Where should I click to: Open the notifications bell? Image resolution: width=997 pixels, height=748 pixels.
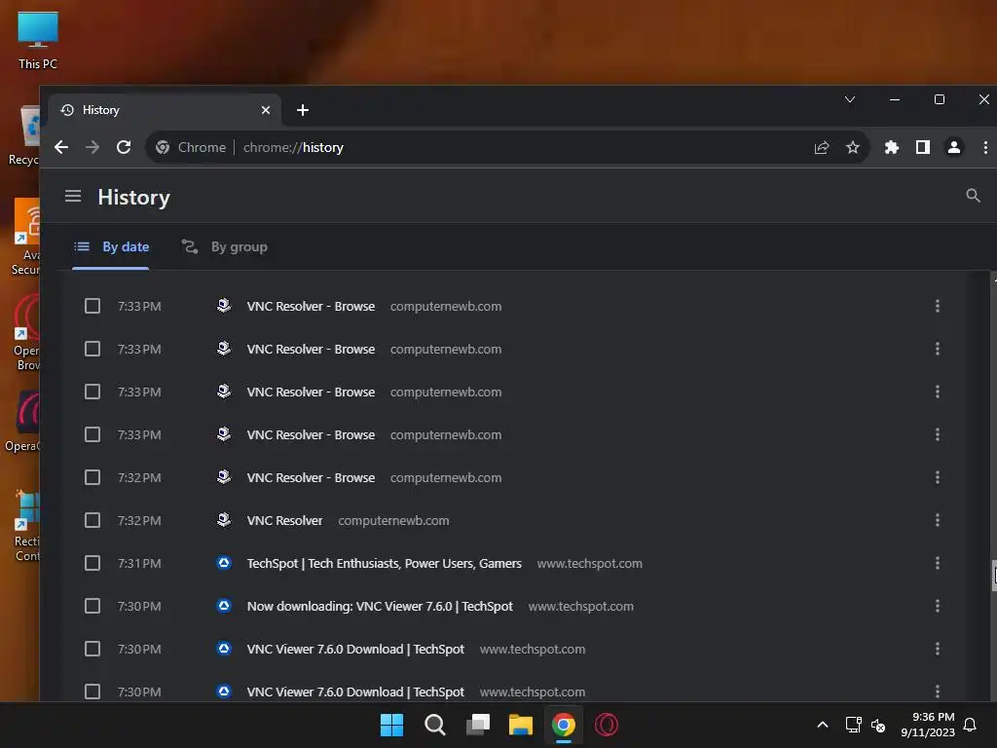pos(970,725)
